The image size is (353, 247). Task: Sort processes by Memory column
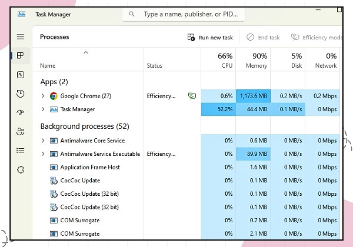(x=253, y=61)
